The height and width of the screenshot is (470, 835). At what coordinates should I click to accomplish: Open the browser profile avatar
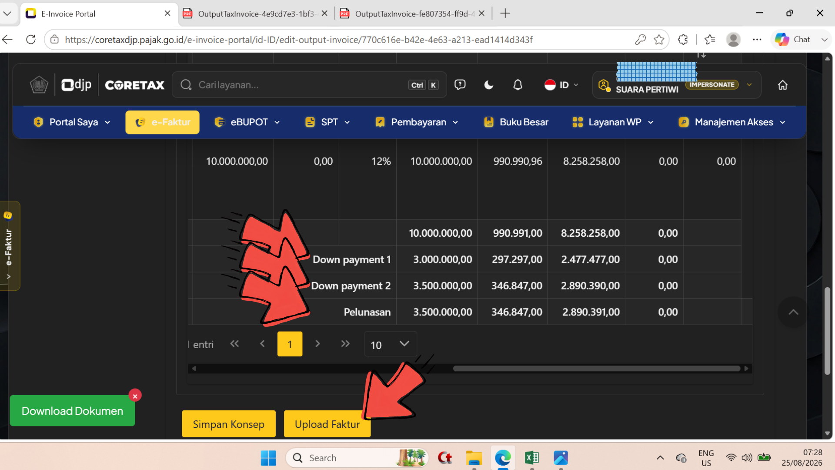(733, 40)
